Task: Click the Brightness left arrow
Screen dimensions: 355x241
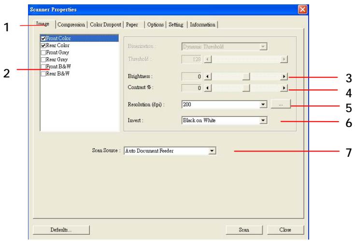Action: [x=208, y=76]
